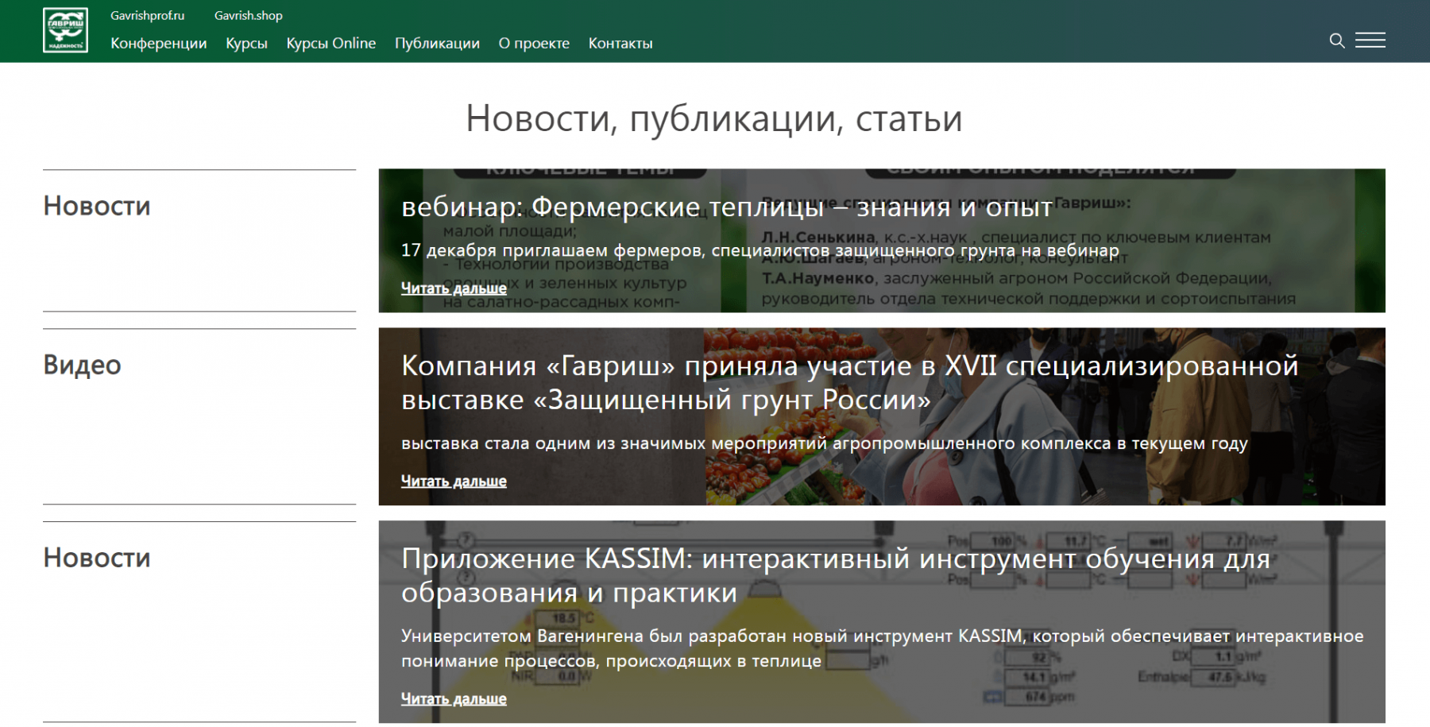Open the Конференции menu item
The image size is (1430, 727).
click(x=158, y=44)
